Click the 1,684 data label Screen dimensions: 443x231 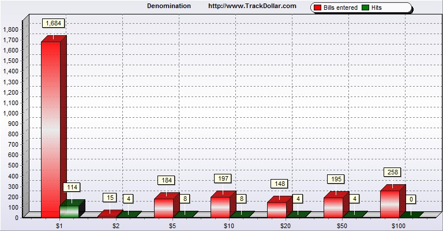pos(54,23)
